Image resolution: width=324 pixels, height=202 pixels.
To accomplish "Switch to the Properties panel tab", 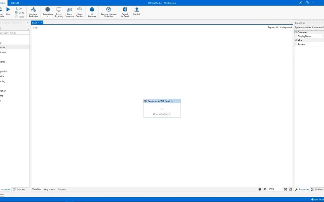I will click(x=302, y=189).
